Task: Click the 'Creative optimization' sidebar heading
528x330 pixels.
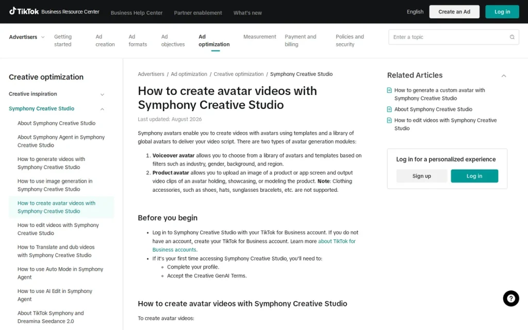Action: tap(46, 77)
